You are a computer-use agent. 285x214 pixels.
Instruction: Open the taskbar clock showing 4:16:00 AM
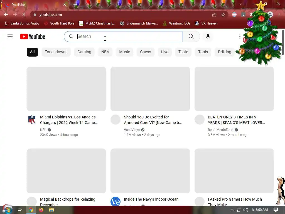[260, 210]
